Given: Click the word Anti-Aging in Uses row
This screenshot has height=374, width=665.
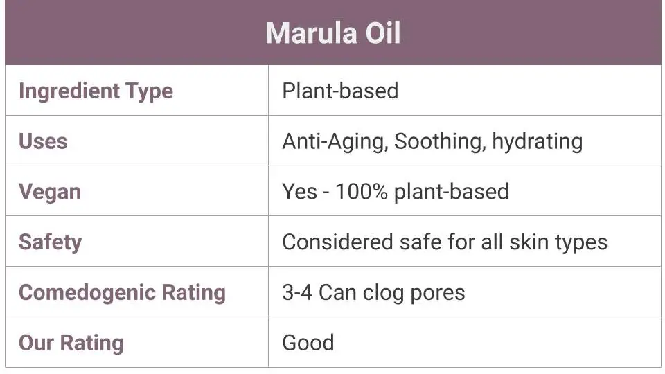Looking at the screenshot, I should (335, 141).
